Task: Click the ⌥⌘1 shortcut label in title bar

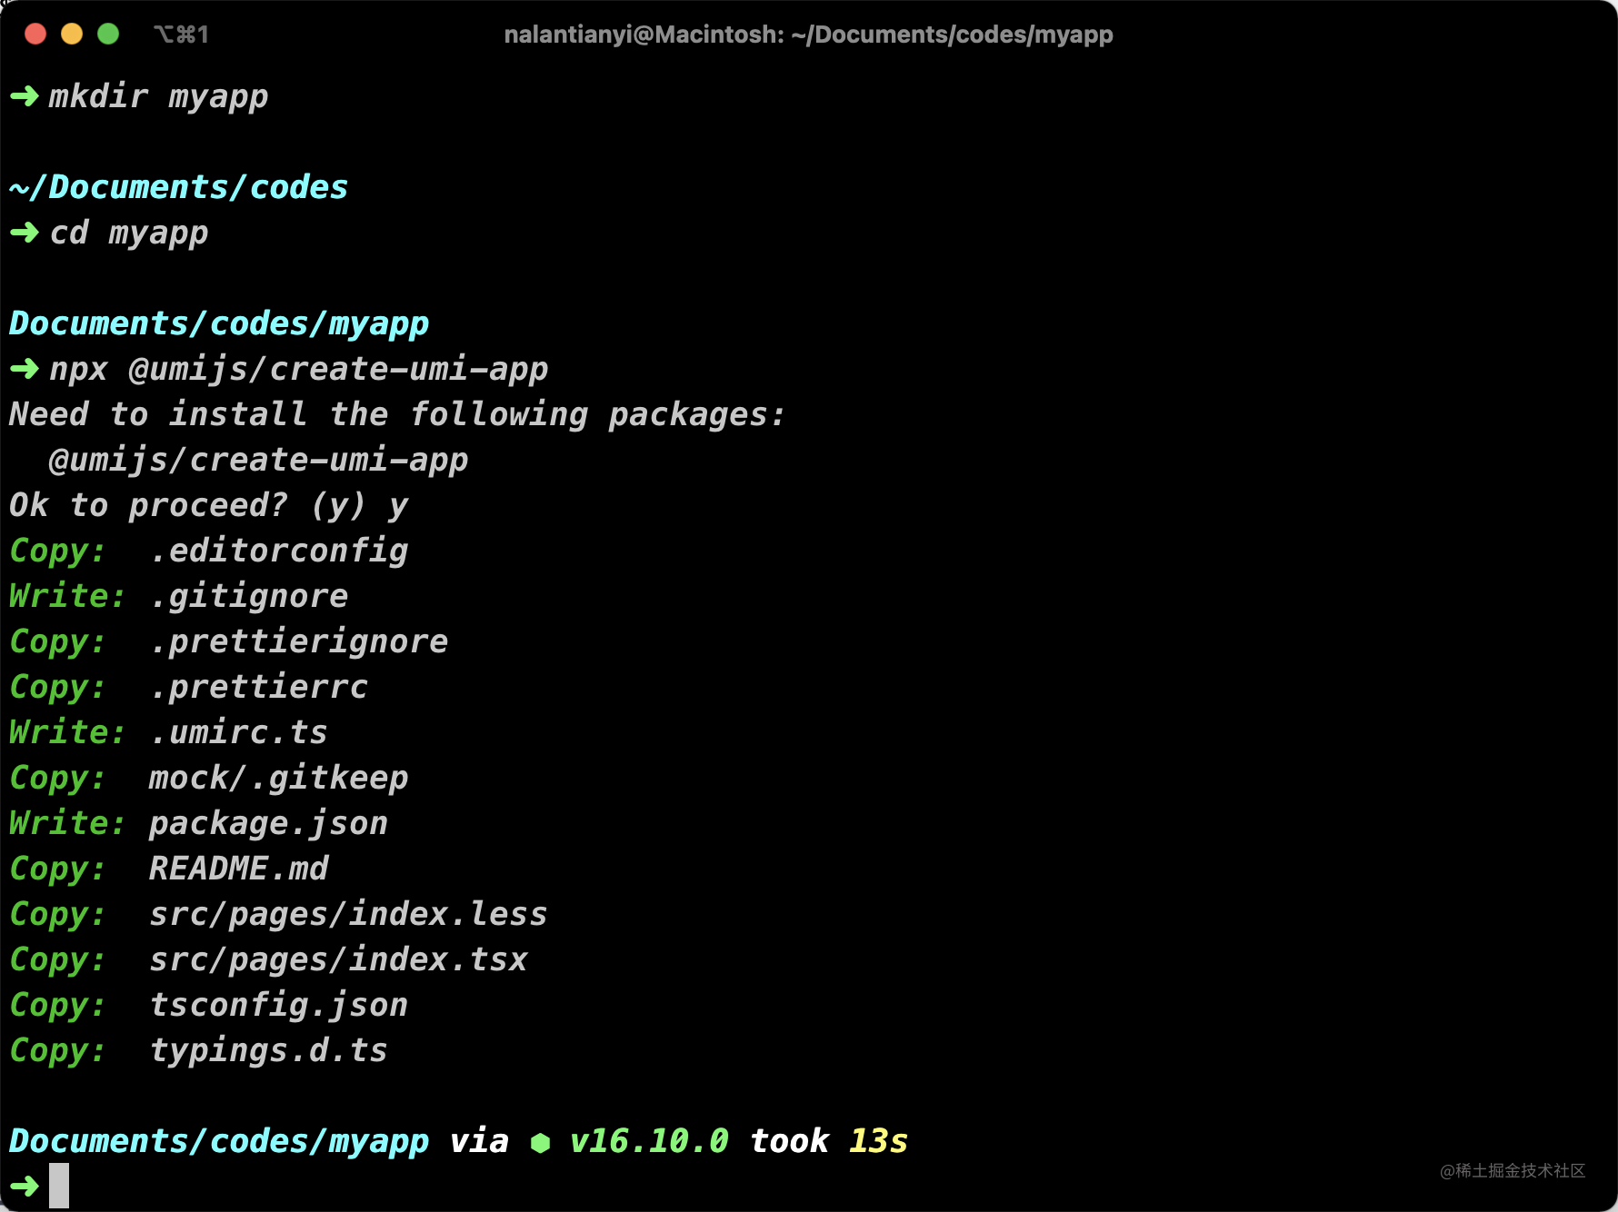Action: pos(181,35)
